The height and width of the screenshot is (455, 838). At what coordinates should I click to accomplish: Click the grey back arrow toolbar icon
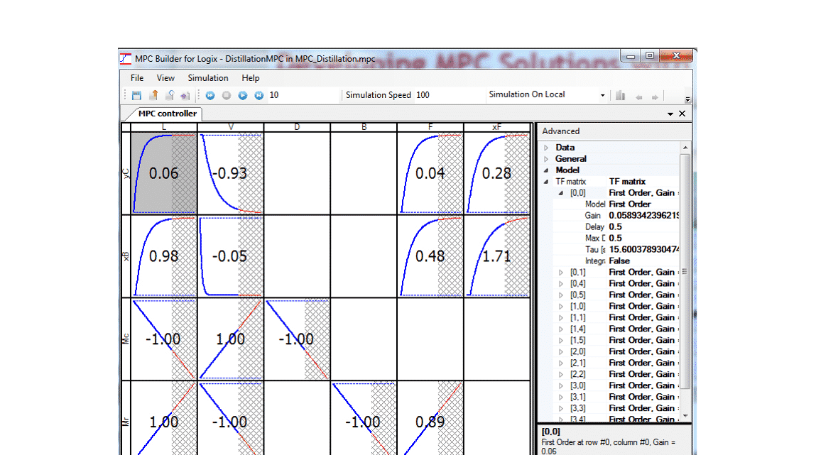(x=638, y=97)
